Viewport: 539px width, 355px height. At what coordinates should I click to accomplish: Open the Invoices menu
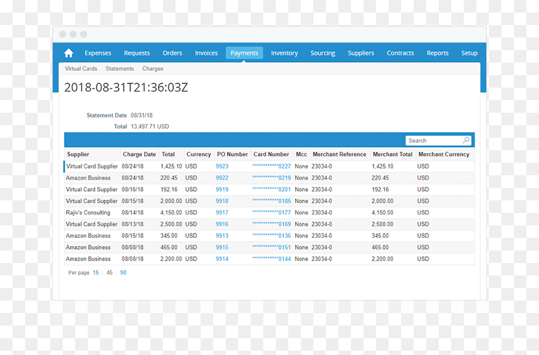coord(206,53)
